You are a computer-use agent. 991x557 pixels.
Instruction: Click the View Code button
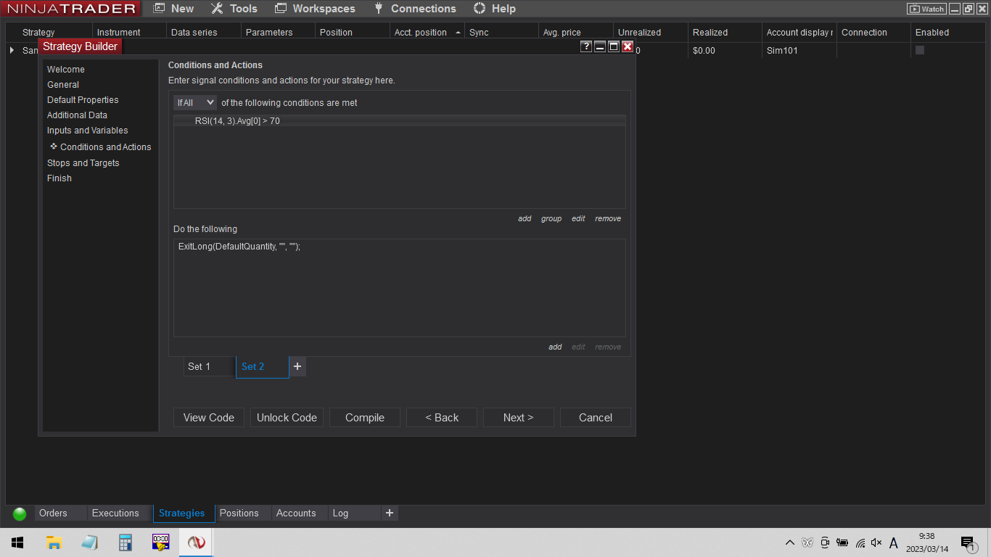tap(209, 418)
